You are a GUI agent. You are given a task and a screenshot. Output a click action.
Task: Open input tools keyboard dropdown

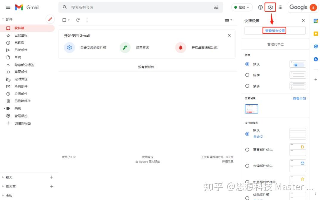click(228, 20)
